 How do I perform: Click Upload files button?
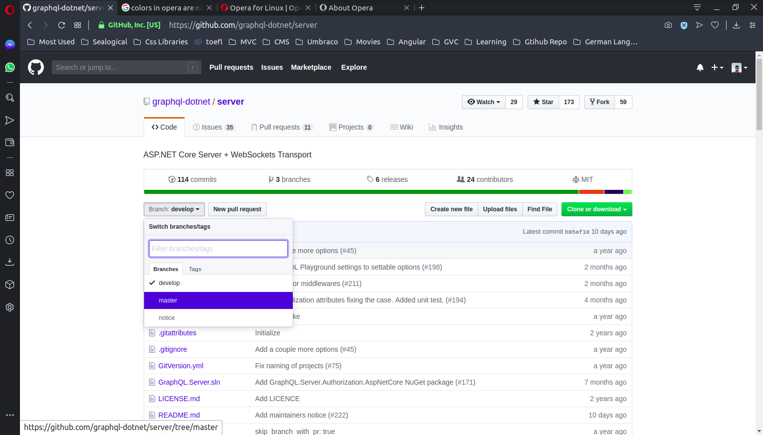point(500,209)
